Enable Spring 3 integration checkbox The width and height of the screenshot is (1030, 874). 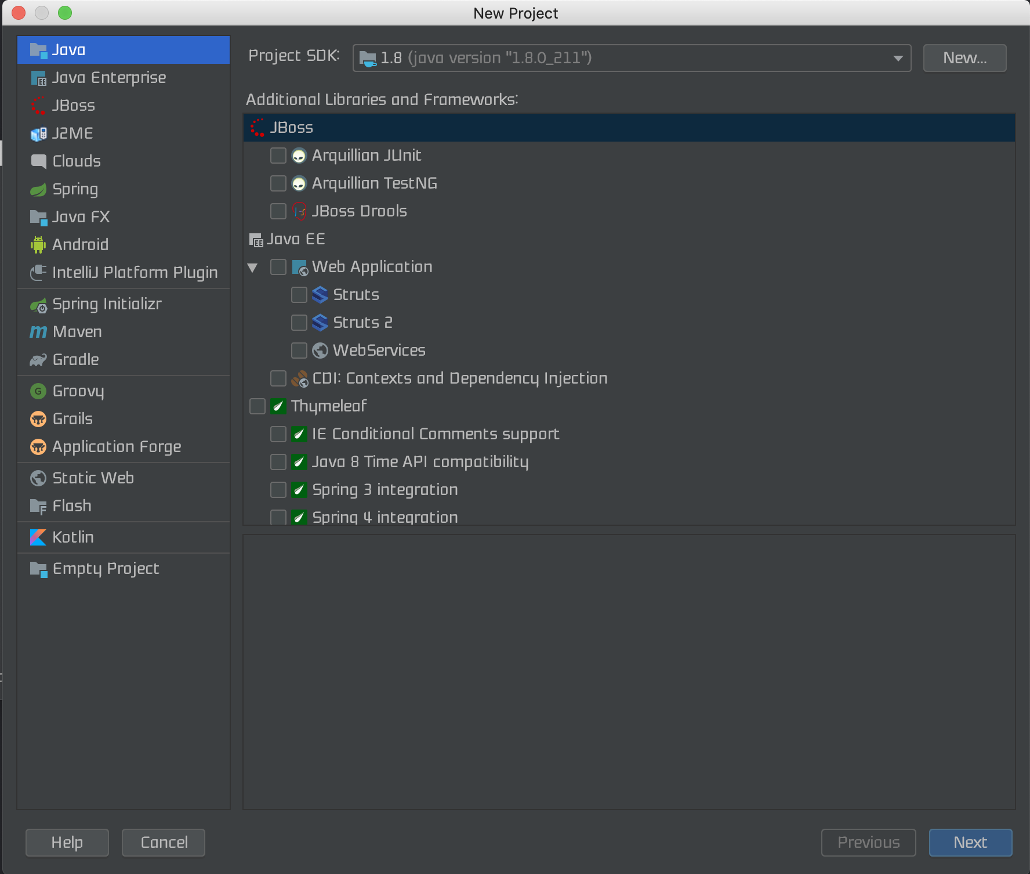[278, 490]
